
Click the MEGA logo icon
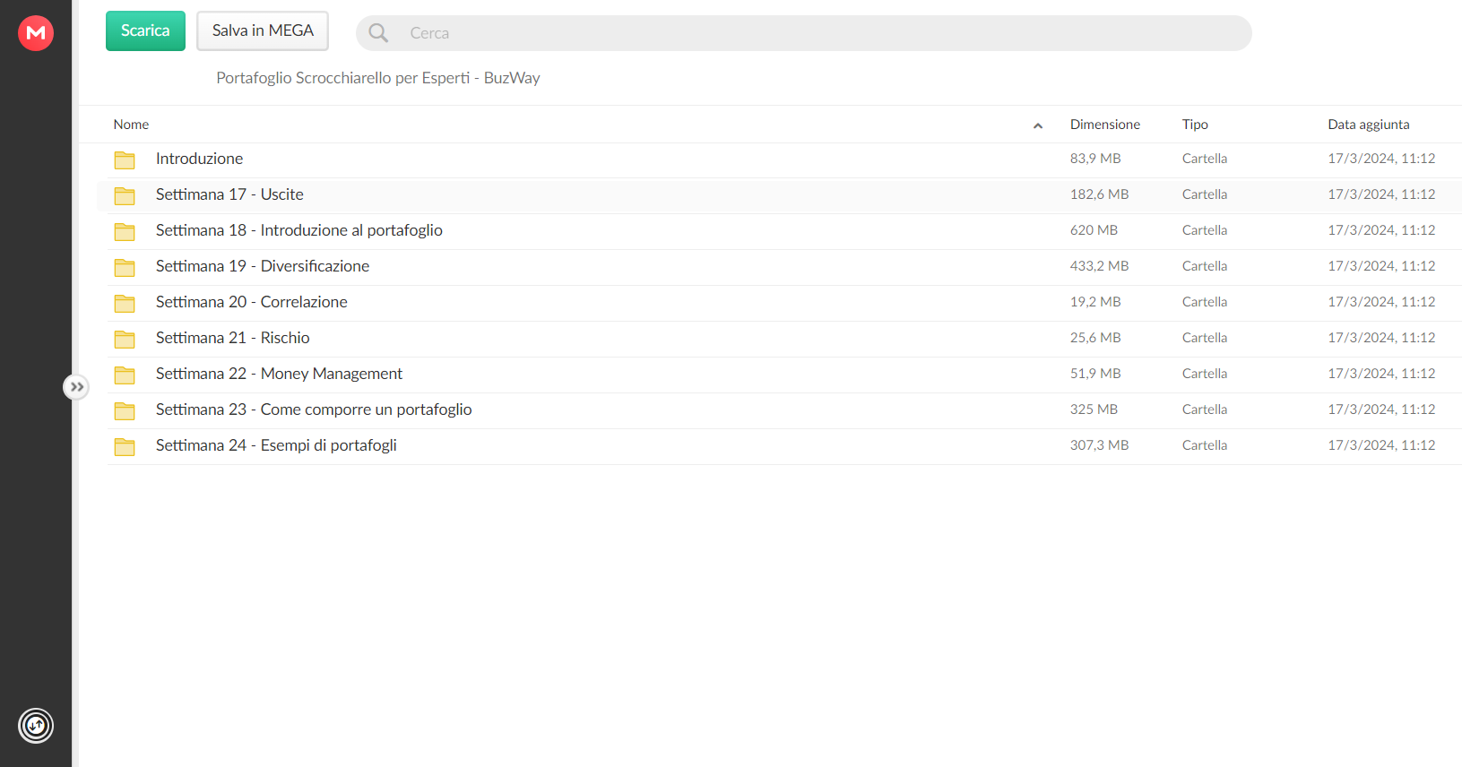(x=36, y=33)
